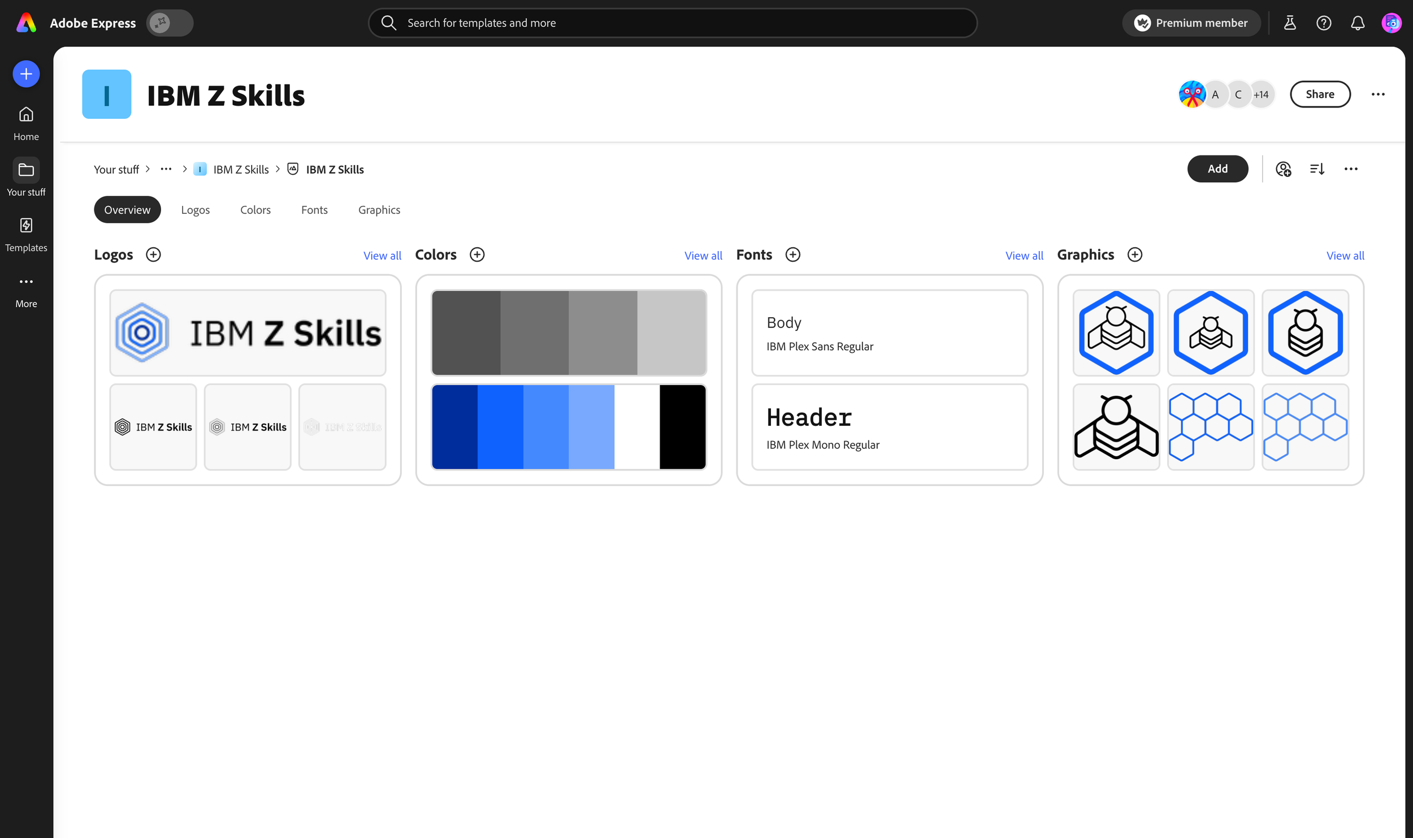Switch to the Colors tab
1413x838 pixels.
[x=255, y=210]
